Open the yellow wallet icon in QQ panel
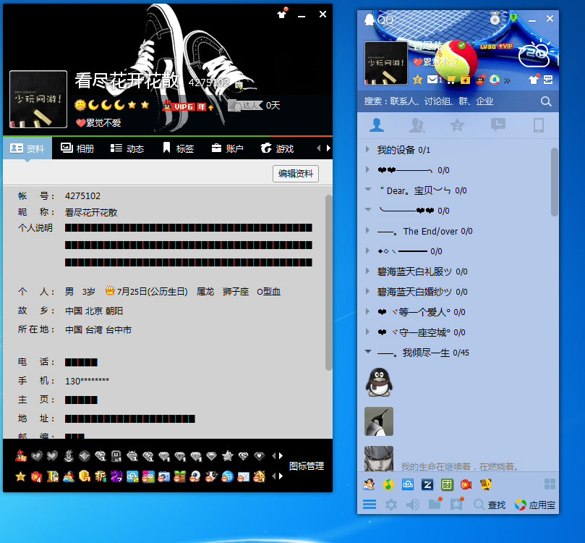This screenshot has height=543, width=585. pos(465,80)
